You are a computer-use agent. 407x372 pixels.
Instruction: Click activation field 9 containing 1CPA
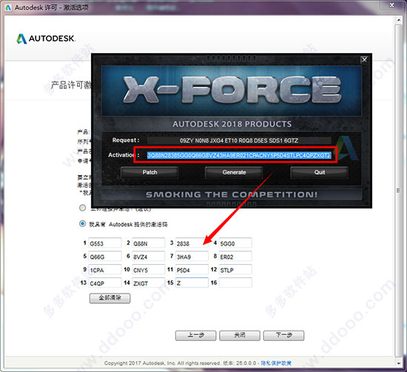click(x=105, y=269)
